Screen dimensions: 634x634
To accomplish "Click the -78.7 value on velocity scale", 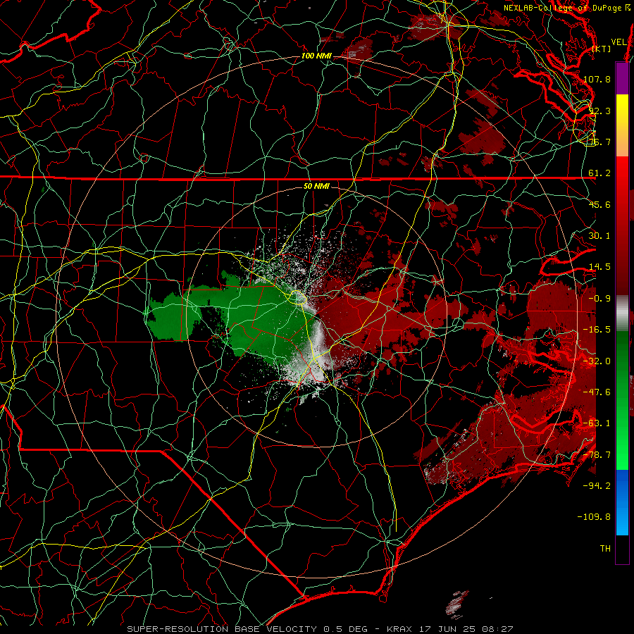I will tap(597, 455).
